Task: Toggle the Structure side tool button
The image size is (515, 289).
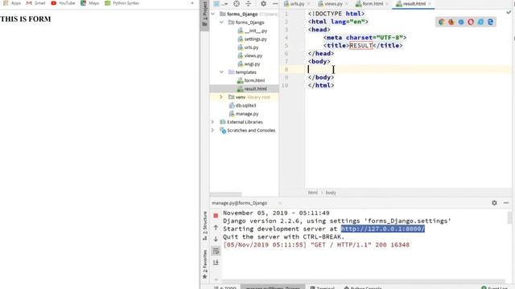Action: (204, 226)
